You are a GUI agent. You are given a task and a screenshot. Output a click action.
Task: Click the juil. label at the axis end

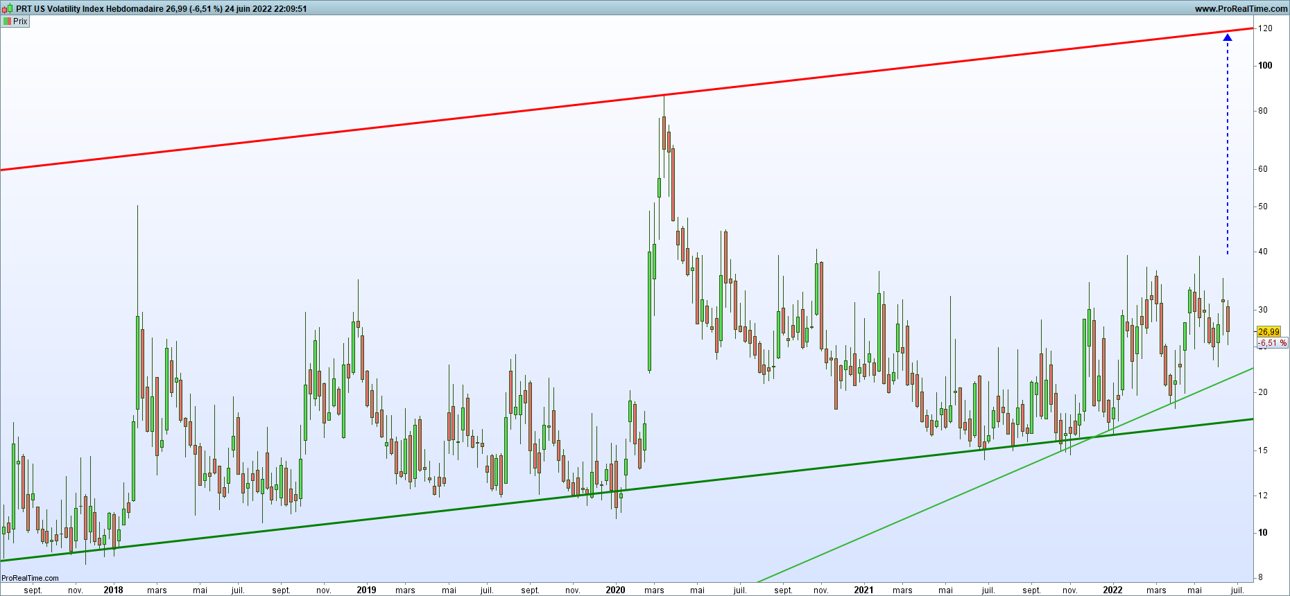click(x=1238, y=590)
